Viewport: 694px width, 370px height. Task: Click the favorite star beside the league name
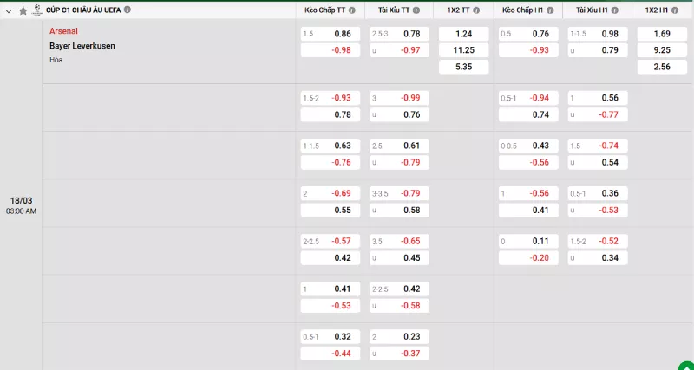point(23,10)
